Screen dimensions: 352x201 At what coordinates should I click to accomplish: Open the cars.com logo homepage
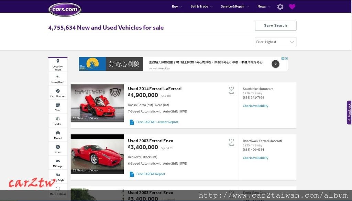tap(65, 10)
